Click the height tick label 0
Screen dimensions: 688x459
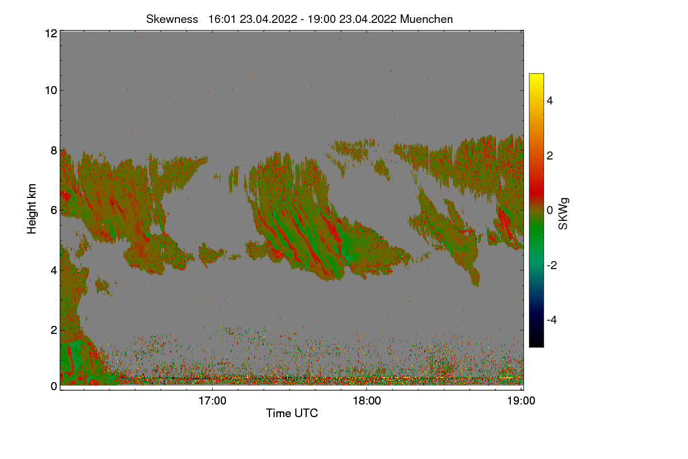53,386
